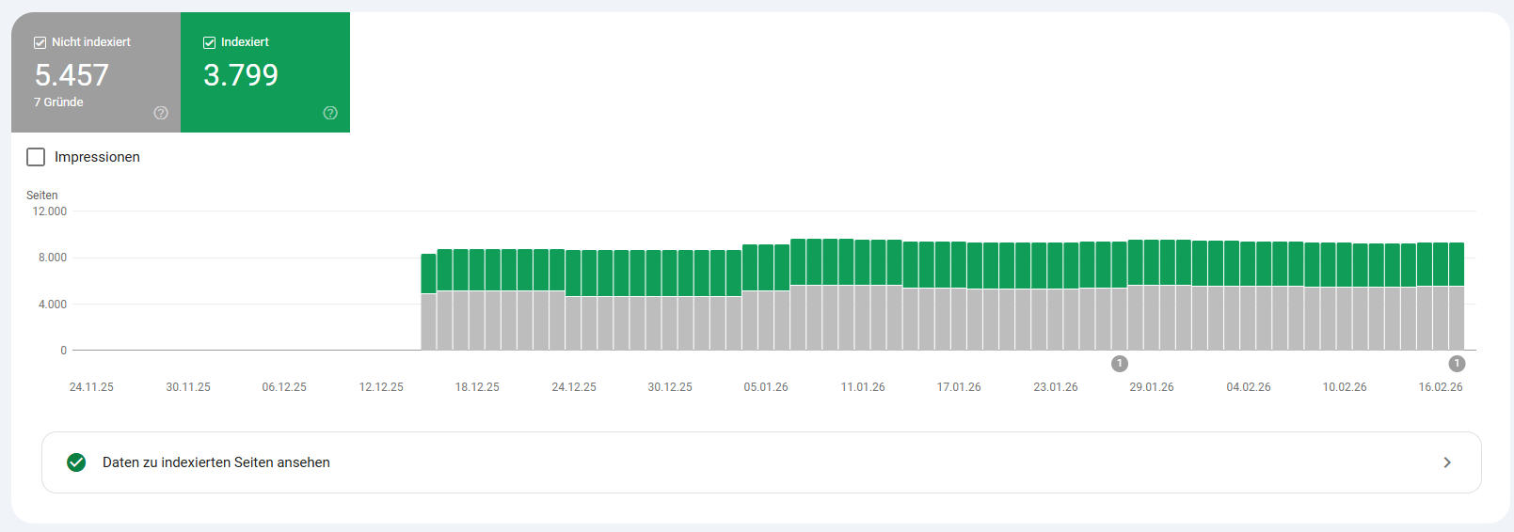Open "Daten zu indexierten Seiten ansehen" link
The image size is (1514, 532).
(x=216, y=462)
